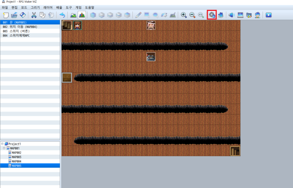Select the door event on the map
Viewport: 293px width, 188px height.
tap(67, 25)
